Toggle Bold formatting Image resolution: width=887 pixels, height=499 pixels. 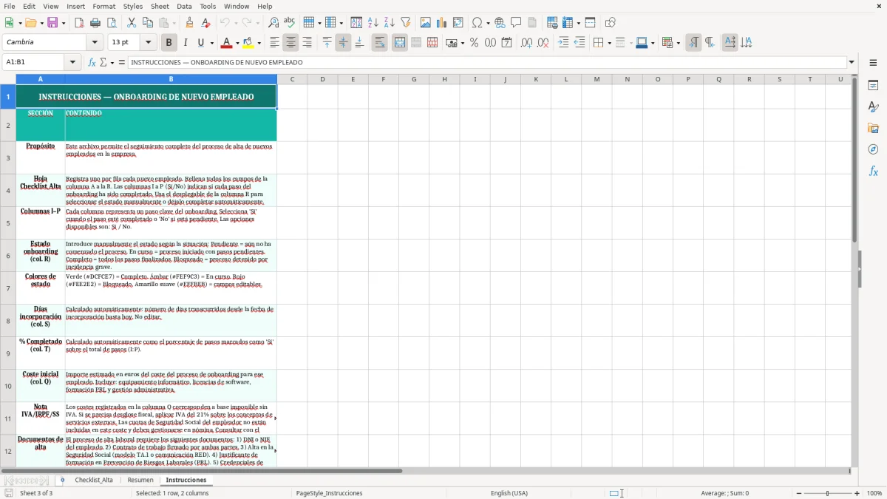coord(169,43)
